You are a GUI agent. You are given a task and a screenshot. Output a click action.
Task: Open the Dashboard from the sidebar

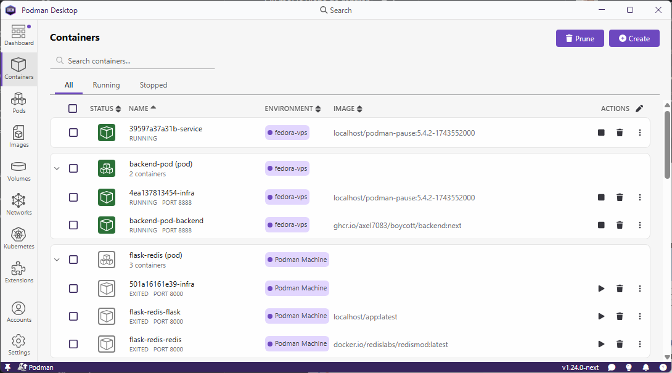tap(18, 34)
